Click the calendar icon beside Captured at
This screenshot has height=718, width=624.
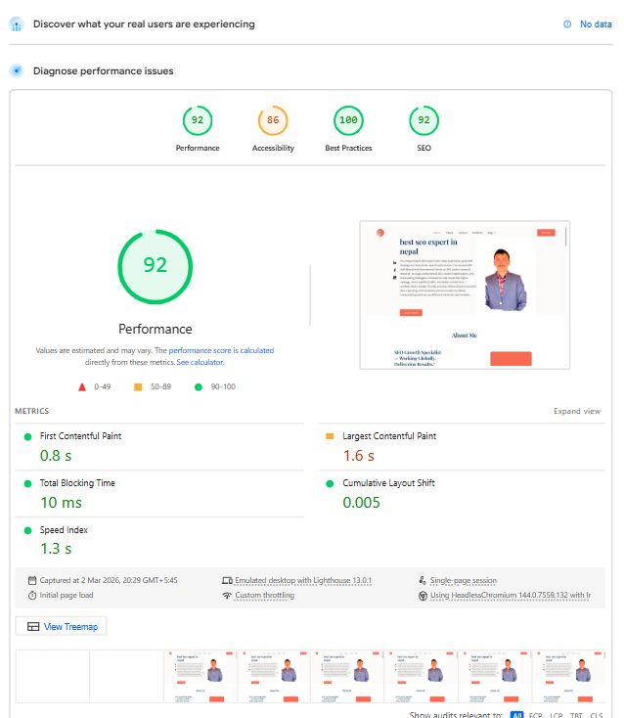pos(32,581)
